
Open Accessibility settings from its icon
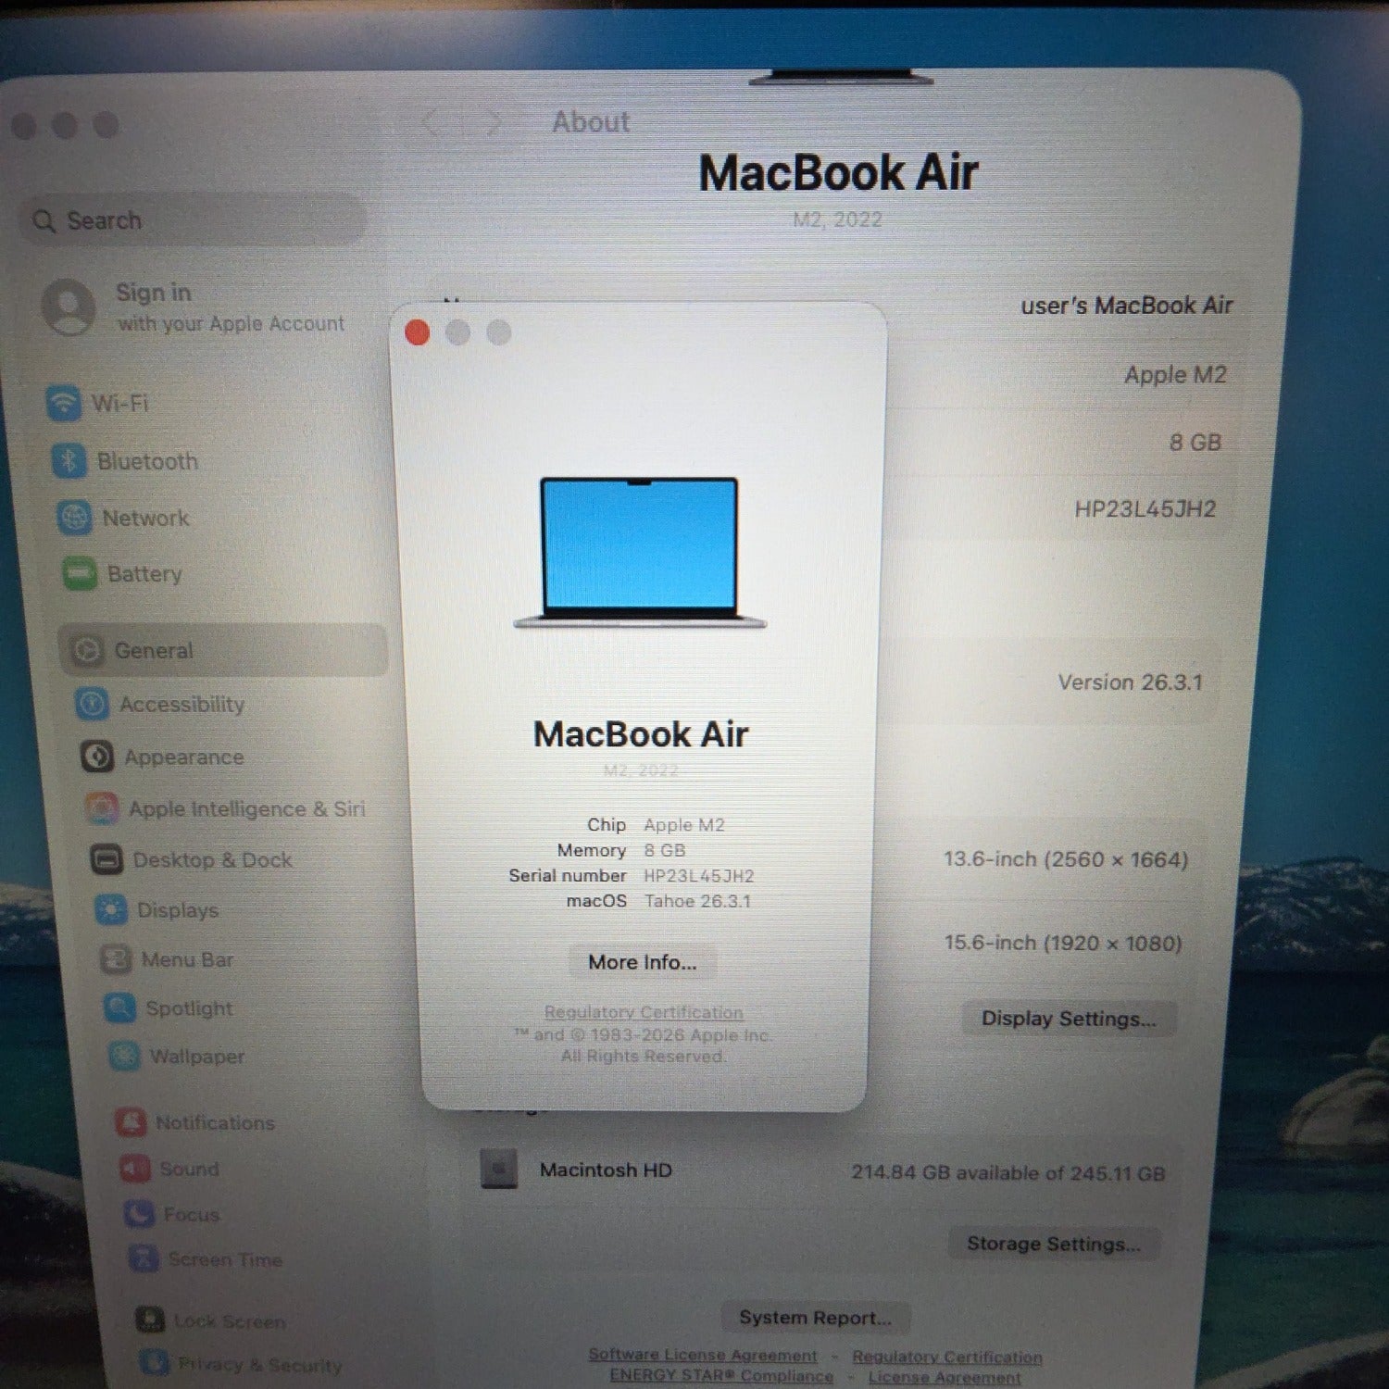click(x=93, y=704)
